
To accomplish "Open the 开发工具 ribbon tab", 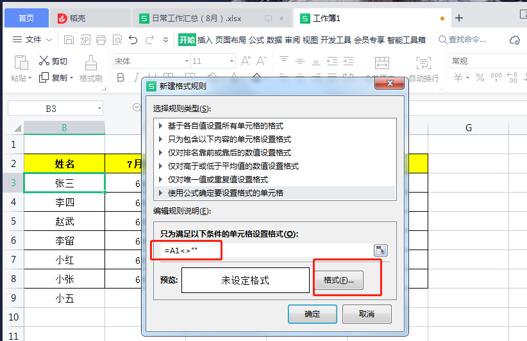I will click(335, 40).
